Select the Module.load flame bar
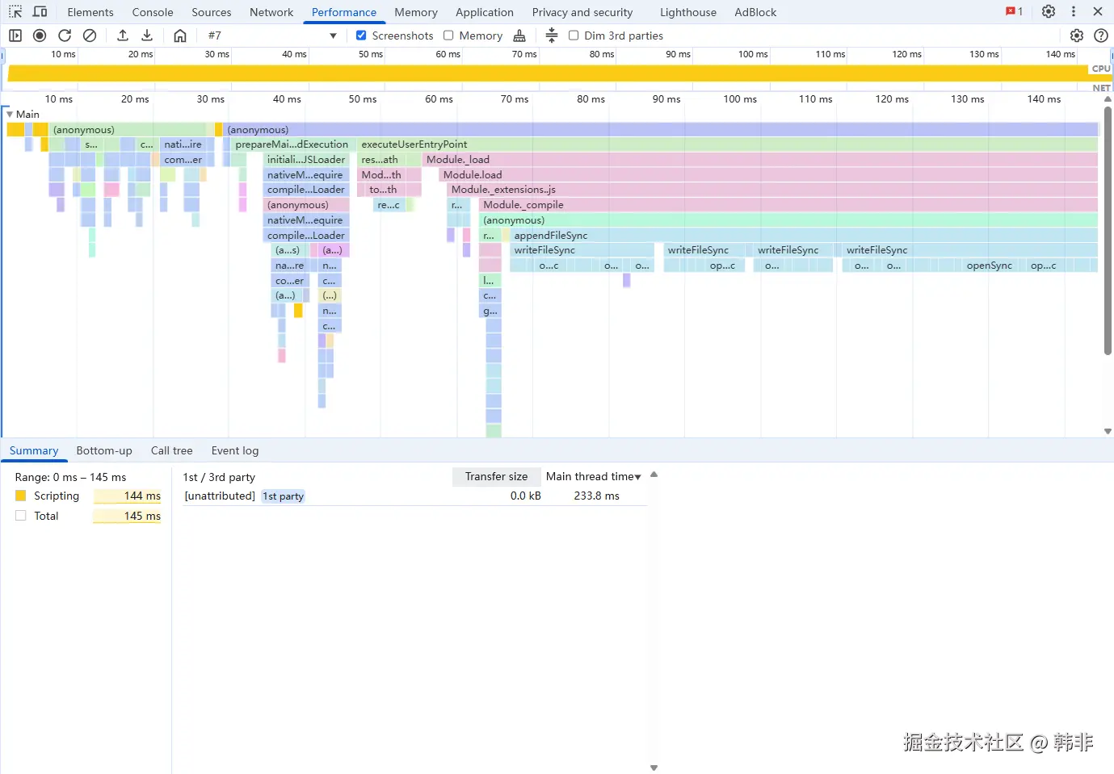 coord(768,175)
